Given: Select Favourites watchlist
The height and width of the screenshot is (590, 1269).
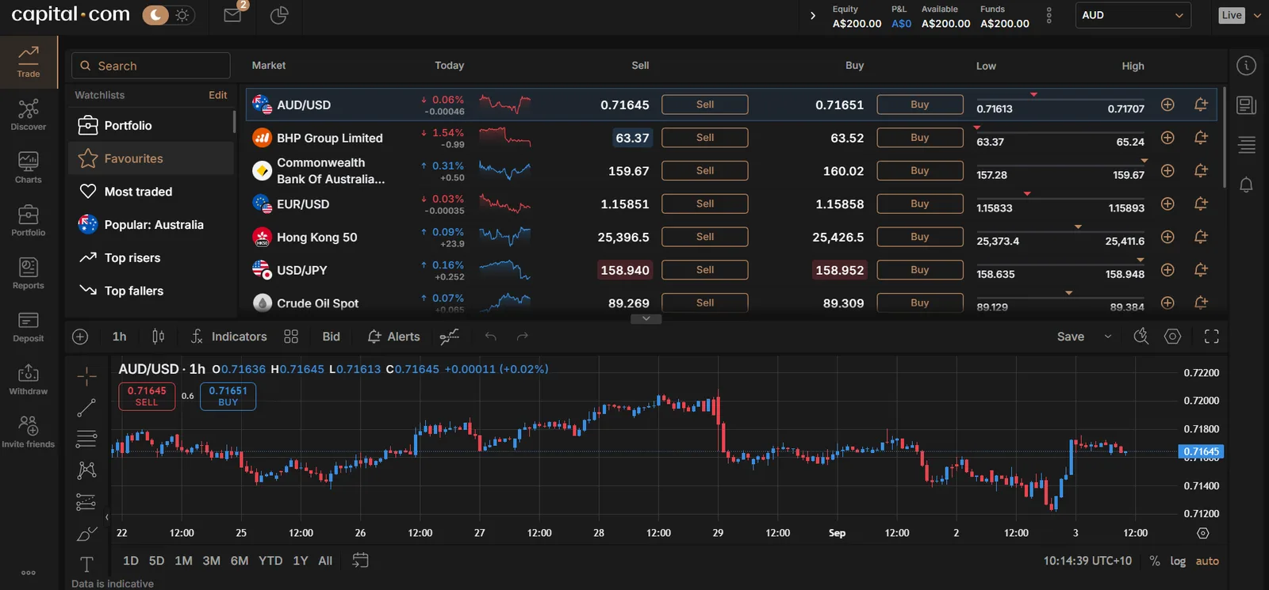Looking at the screenshot, I should (151, 158).
